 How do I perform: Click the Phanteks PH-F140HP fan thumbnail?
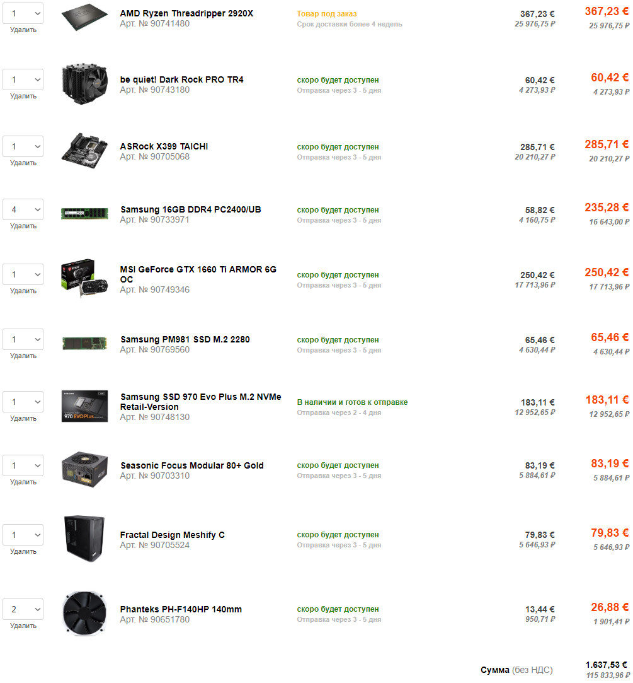pos(84,613)
